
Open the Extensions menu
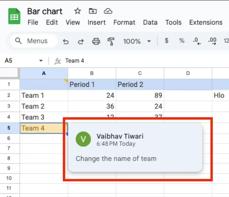[x=206, y=22]
